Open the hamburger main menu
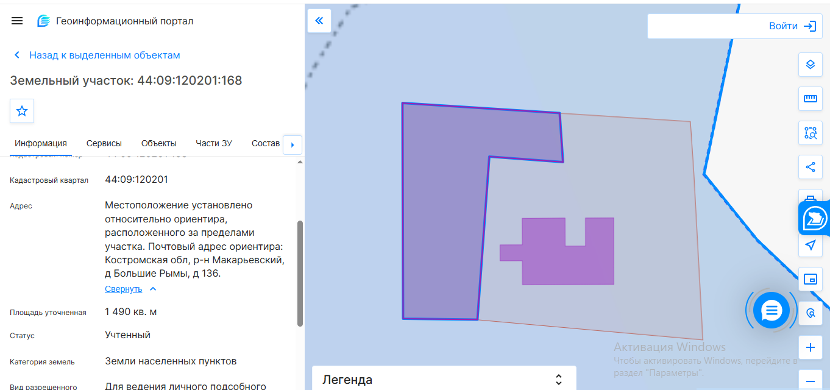The image size is (830, 390). (17, 21)
